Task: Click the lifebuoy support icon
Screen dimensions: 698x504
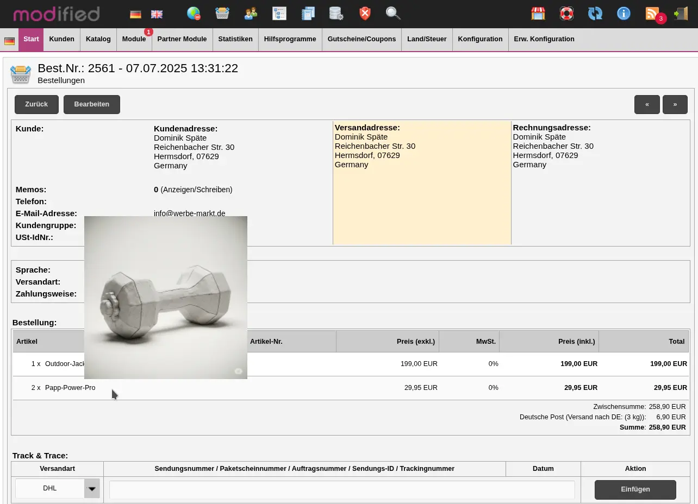Action: click(566, 14)
